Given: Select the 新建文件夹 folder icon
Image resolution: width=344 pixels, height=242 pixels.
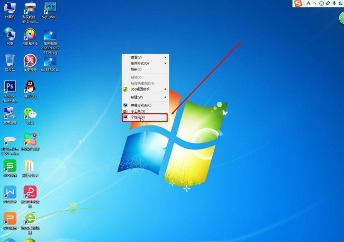Looking at the screenshot, I should pos(30,168).
